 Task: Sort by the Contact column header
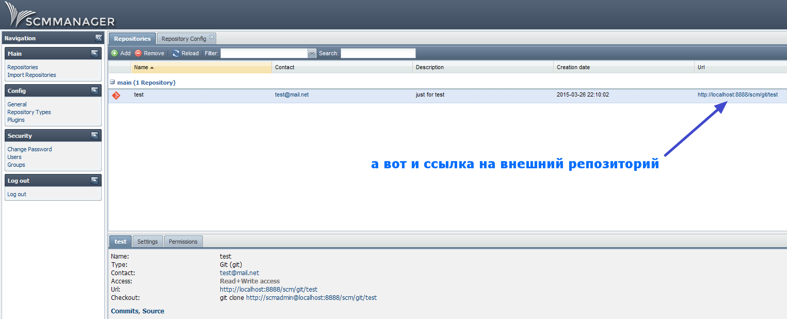point(342,67)
